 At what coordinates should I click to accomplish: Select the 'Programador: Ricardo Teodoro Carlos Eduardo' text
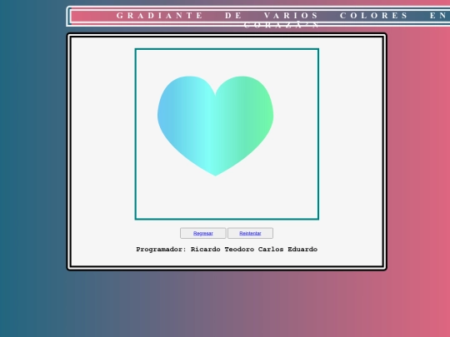pos(227,250)
